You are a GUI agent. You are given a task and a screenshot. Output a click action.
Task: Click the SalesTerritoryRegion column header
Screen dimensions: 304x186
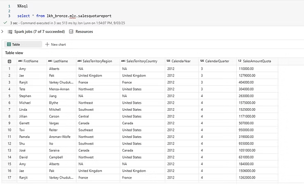[97, 61]
